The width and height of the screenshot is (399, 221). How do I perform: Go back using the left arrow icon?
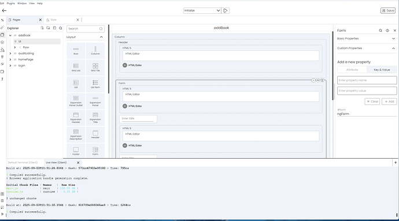4,10
